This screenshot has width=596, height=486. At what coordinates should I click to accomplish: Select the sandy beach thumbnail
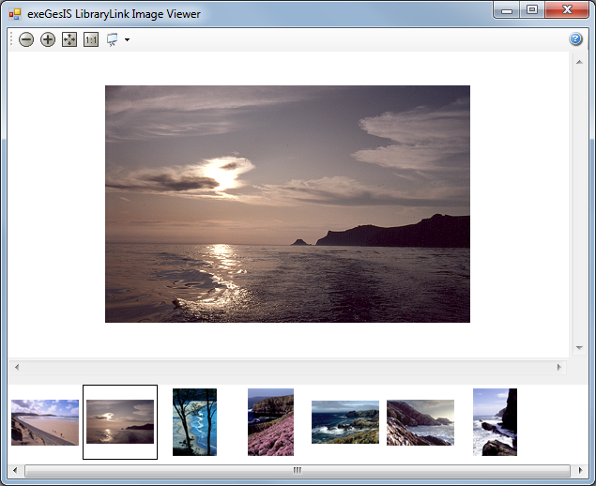[x=45, y=422]
